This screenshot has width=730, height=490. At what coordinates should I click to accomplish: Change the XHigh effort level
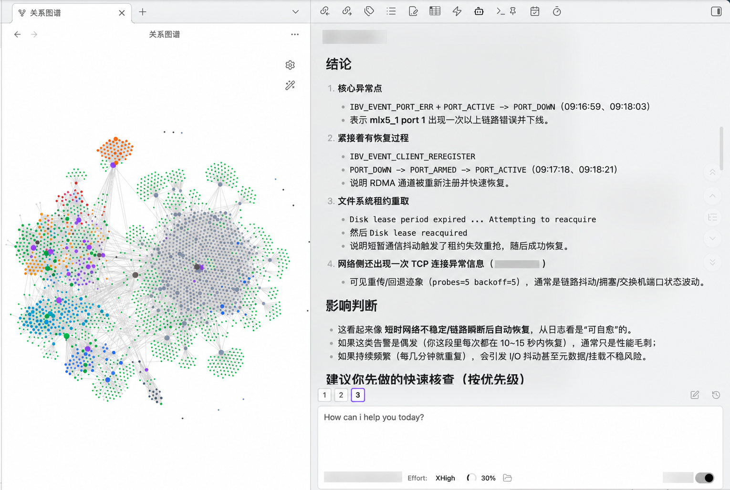tap(445, 478)
